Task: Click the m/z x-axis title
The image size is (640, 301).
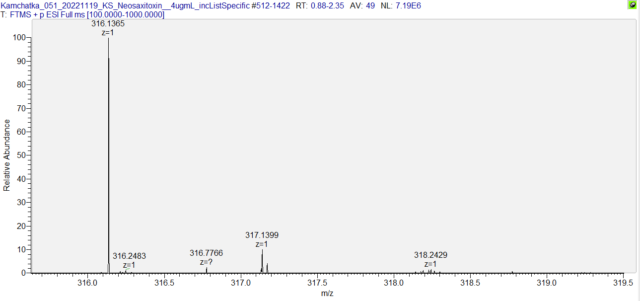Action: coord(327,293)
